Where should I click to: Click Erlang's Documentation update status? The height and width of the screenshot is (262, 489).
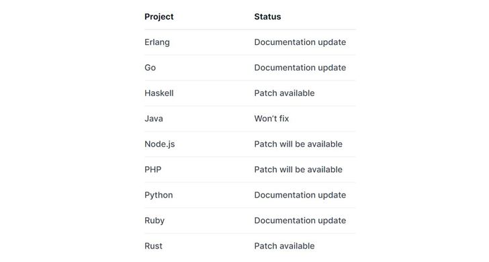pos(300,42)
